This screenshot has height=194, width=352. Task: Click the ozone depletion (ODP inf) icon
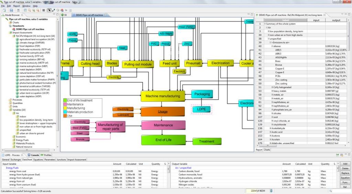[17, 76]
